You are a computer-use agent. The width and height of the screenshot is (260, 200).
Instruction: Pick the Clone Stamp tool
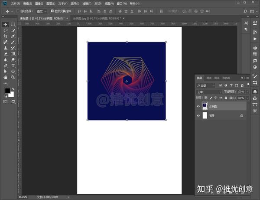click(x=5, y=48)
